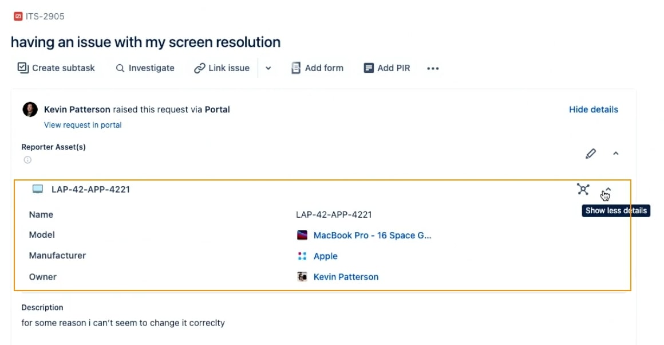
Task: Click the Owner avatar icon
Action: coord(302,277)
